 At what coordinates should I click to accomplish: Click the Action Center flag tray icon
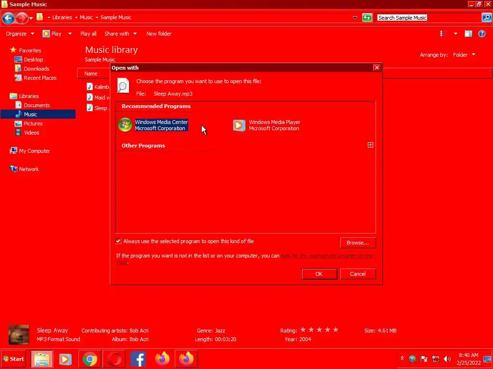tap(424, 359)
